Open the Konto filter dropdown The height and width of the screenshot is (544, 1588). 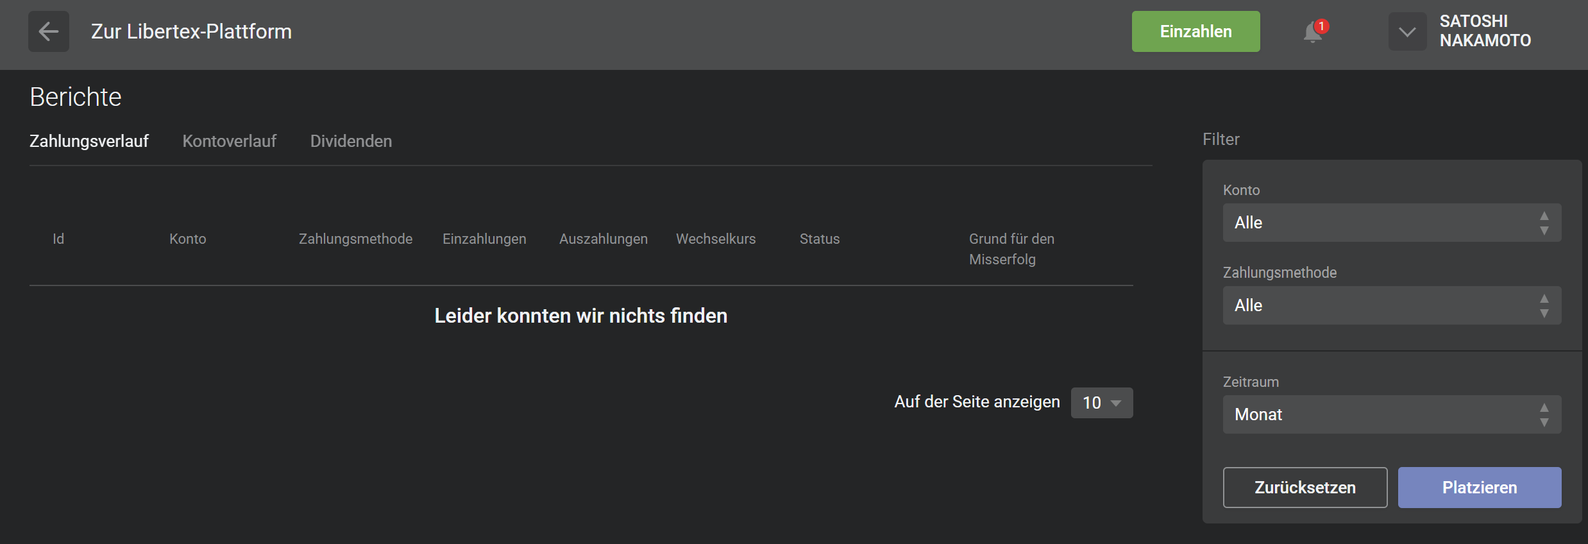tap(1392, 223)
